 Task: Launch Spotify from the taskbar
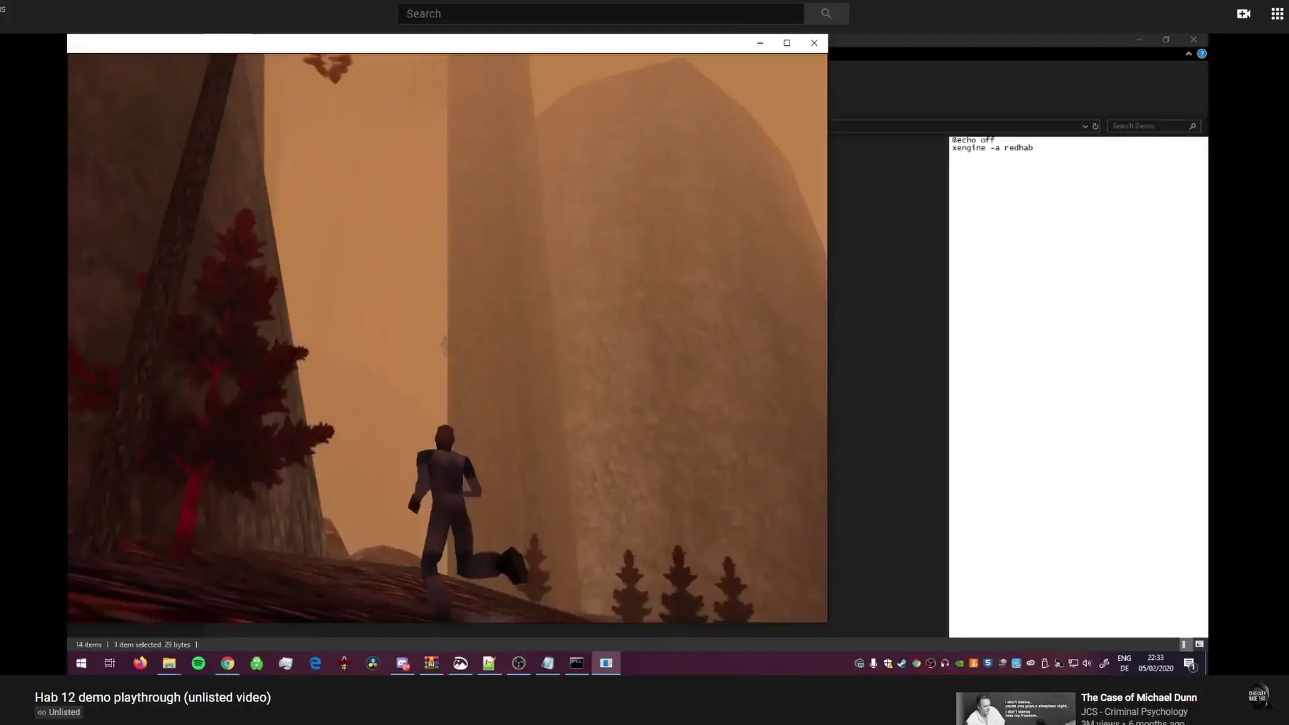[x=198, y=663]
